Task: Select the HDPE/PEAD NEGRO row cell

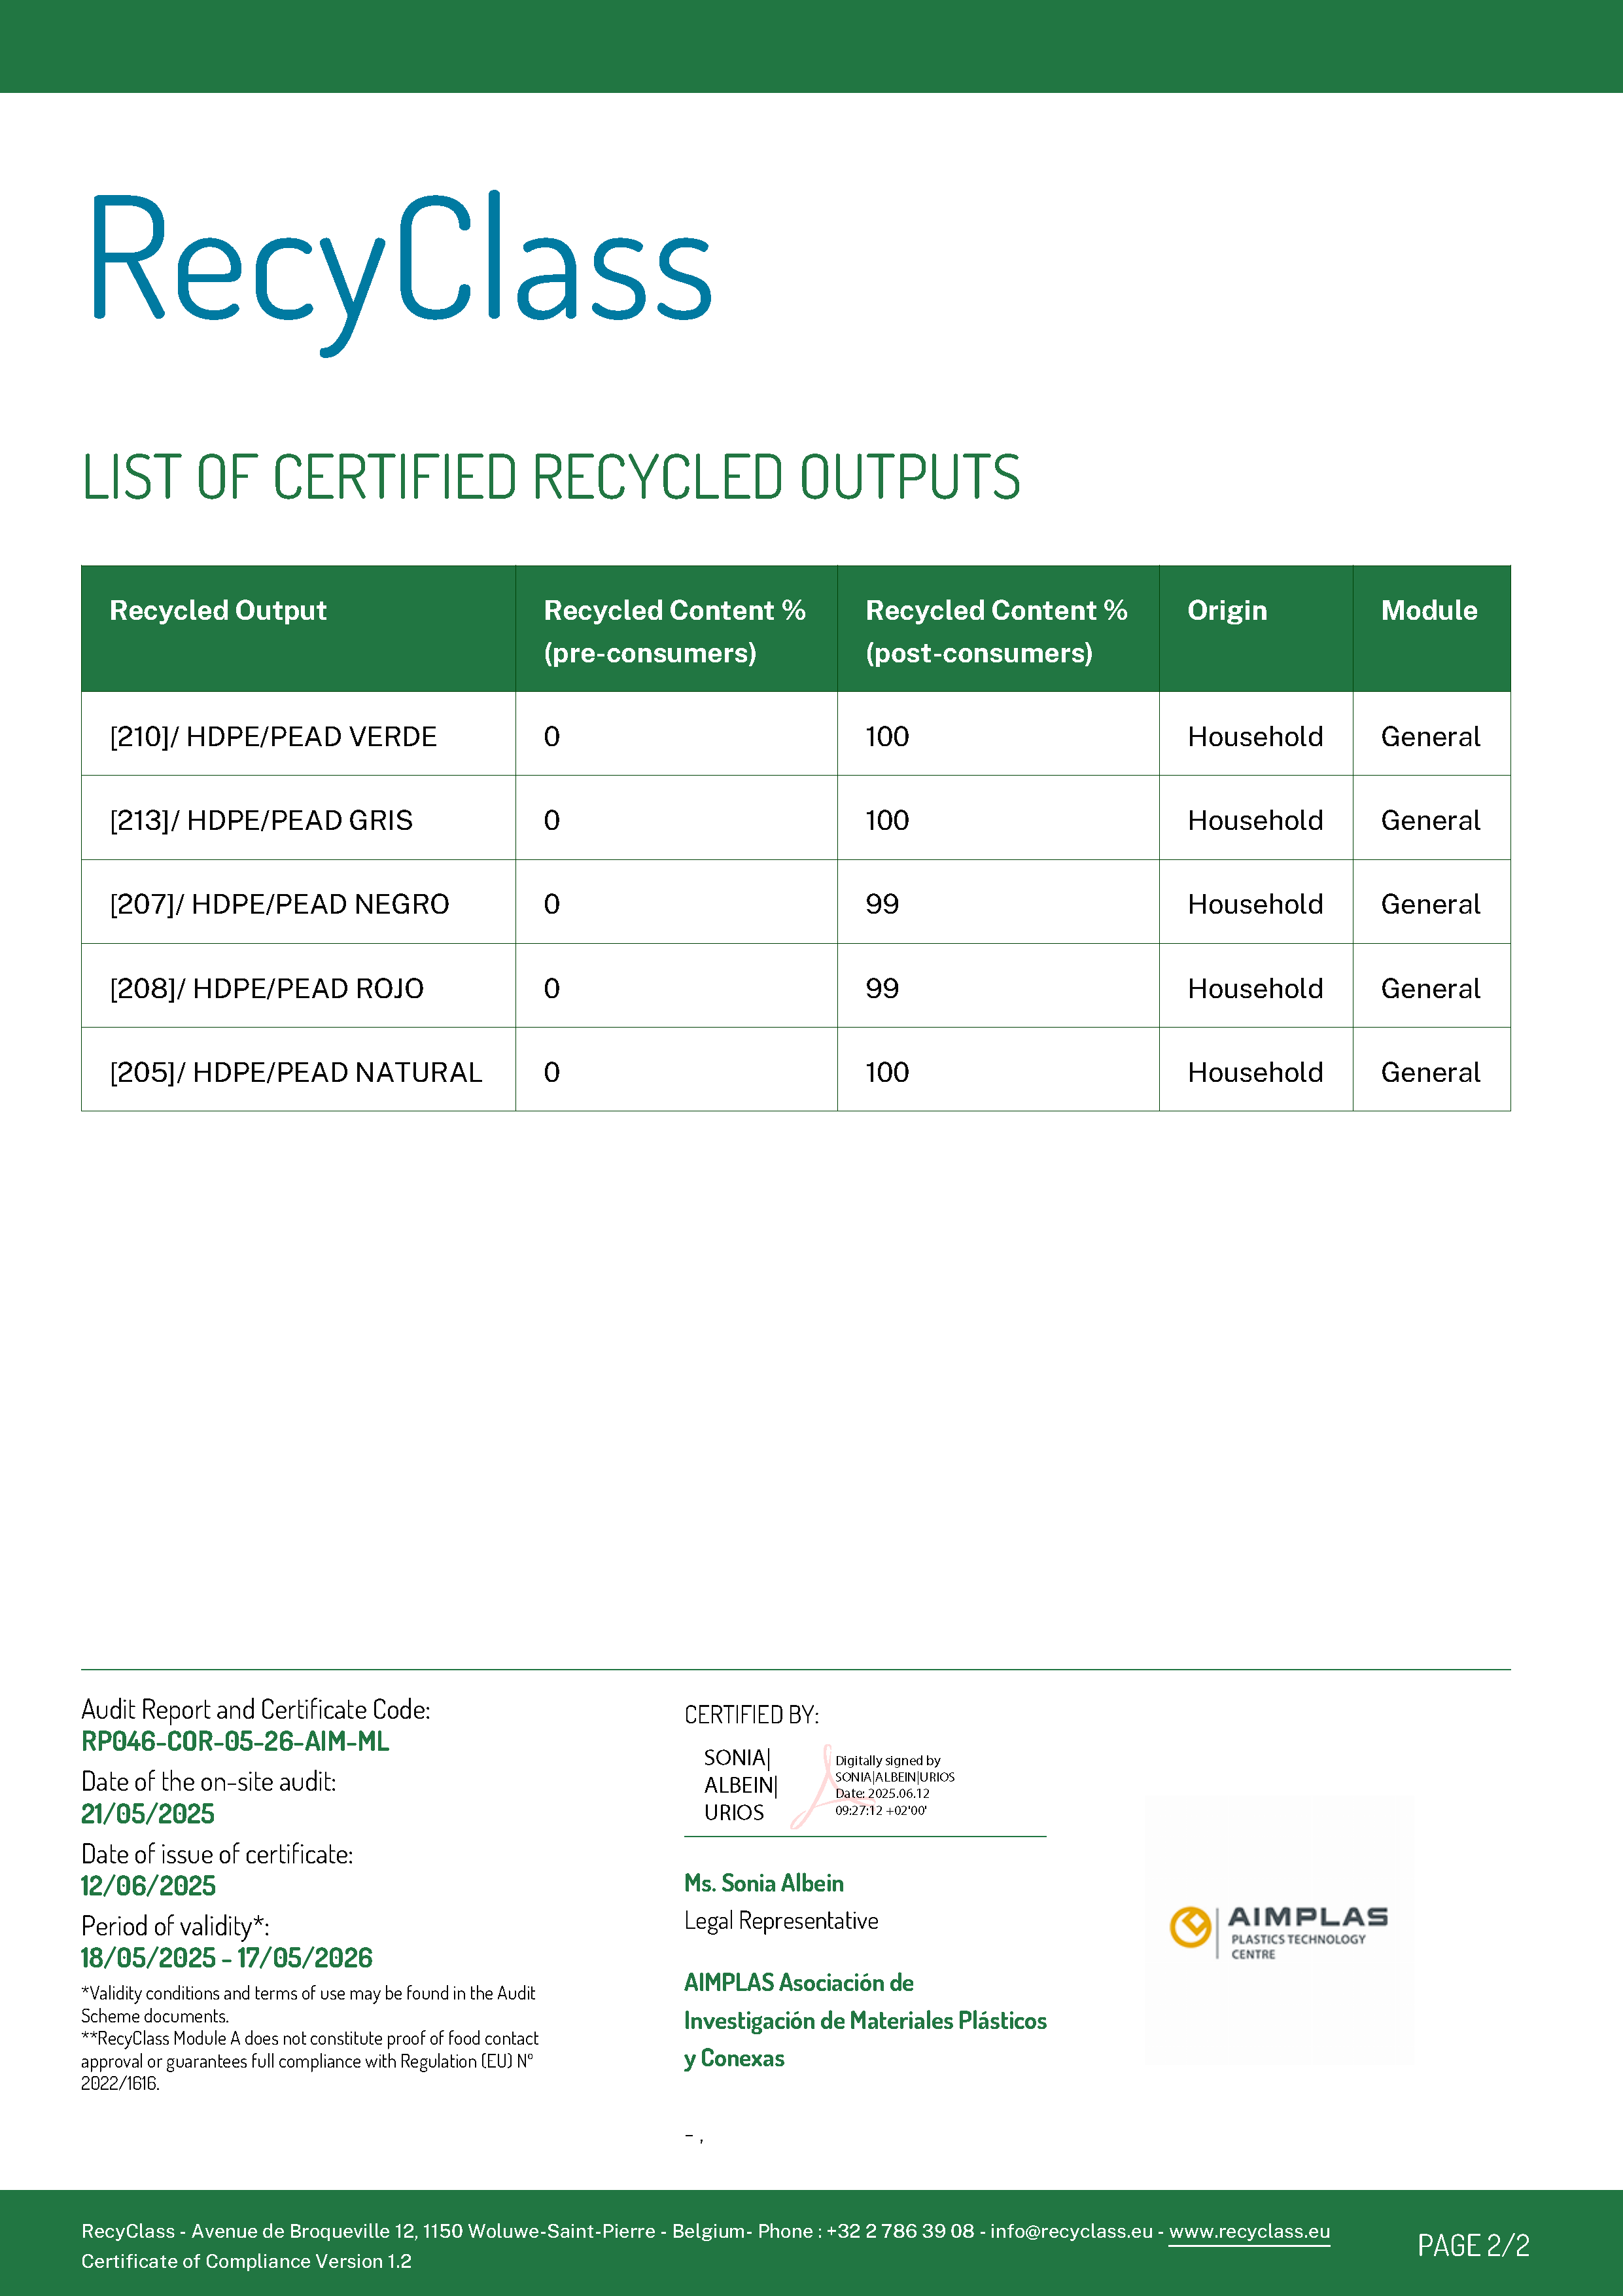Action: [279, 905]
